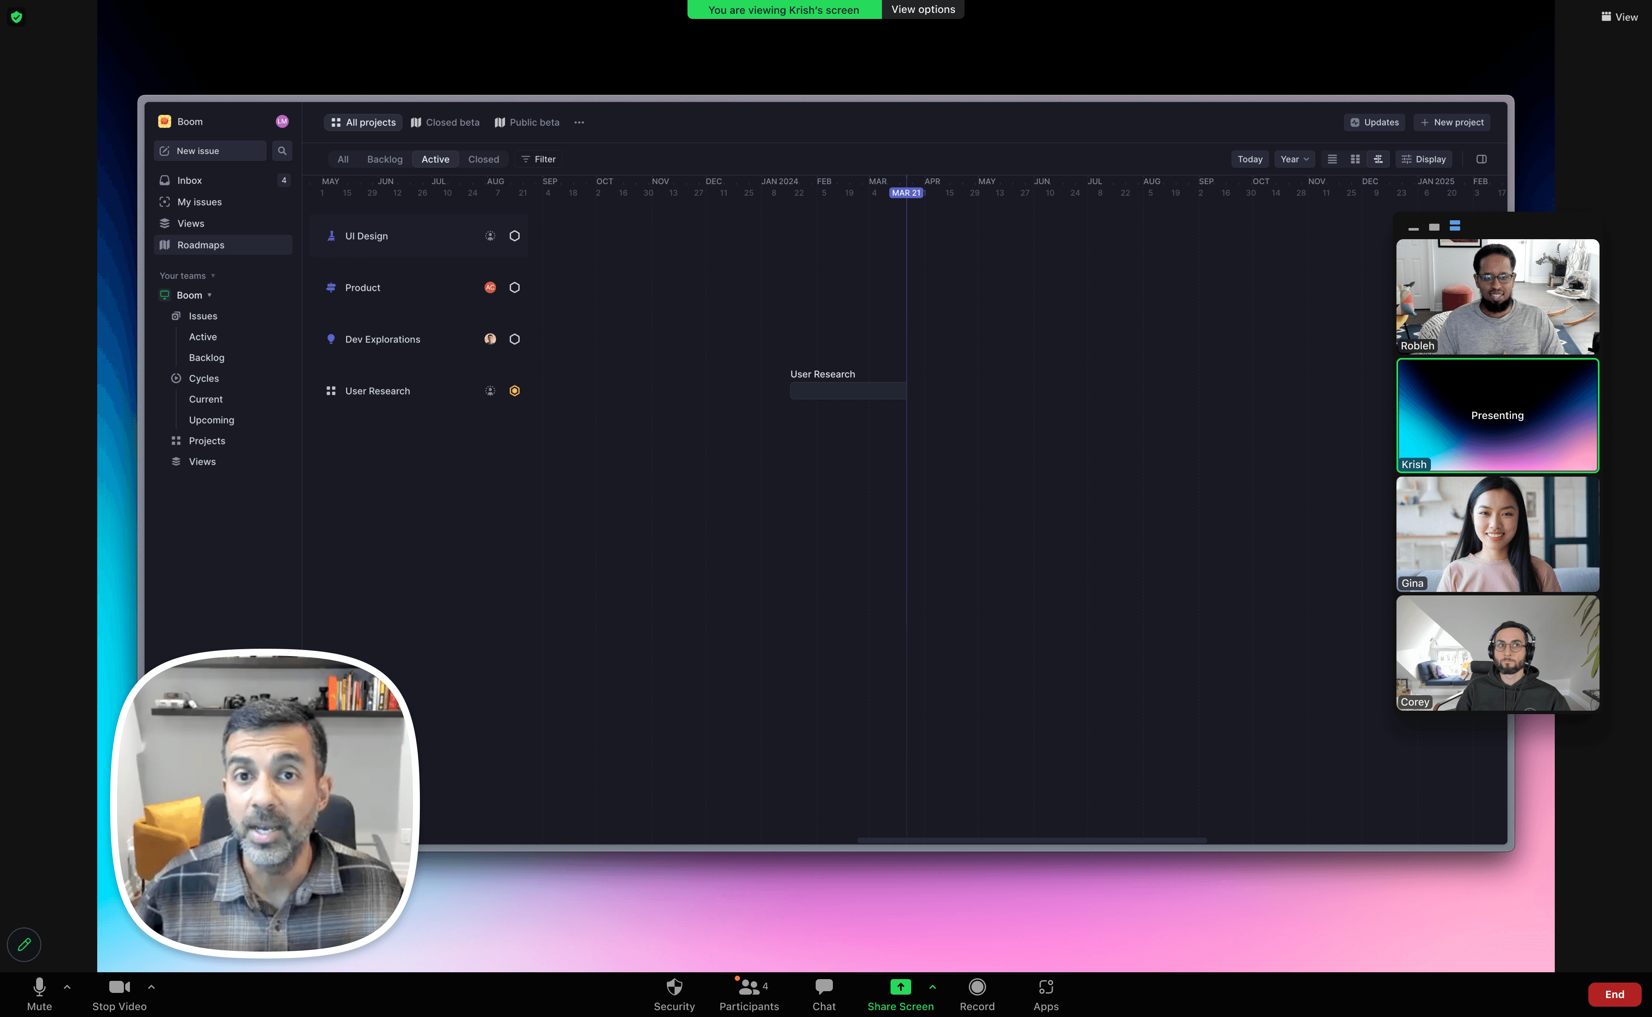
Task: Open Zoom Participants panel
Action: (749, 994)
